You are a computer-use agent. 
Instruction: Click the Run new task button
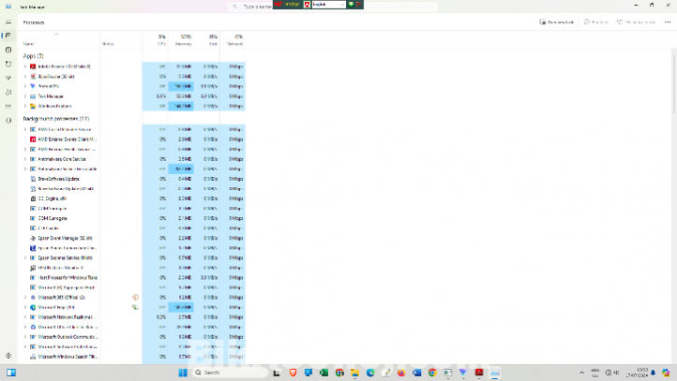click(557, 22)
